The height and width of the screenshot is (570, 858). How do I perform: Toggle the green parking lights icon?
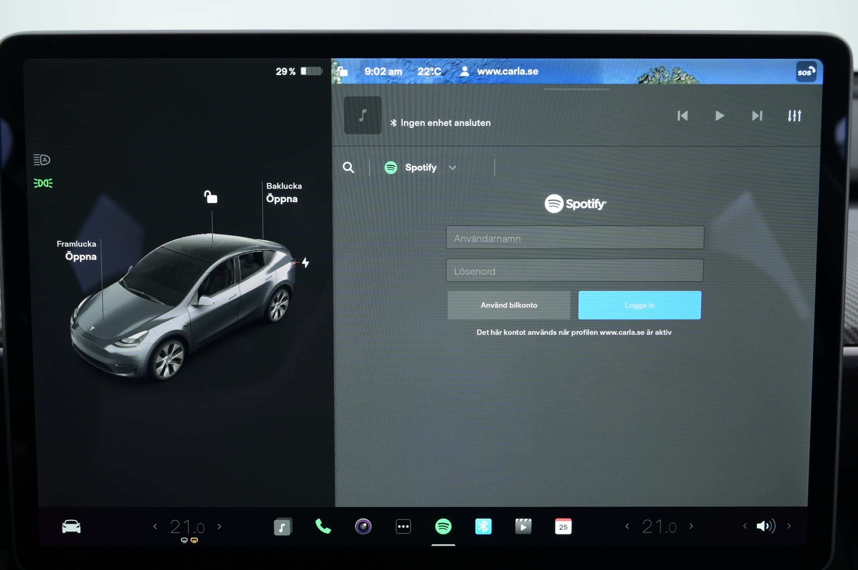43,183
